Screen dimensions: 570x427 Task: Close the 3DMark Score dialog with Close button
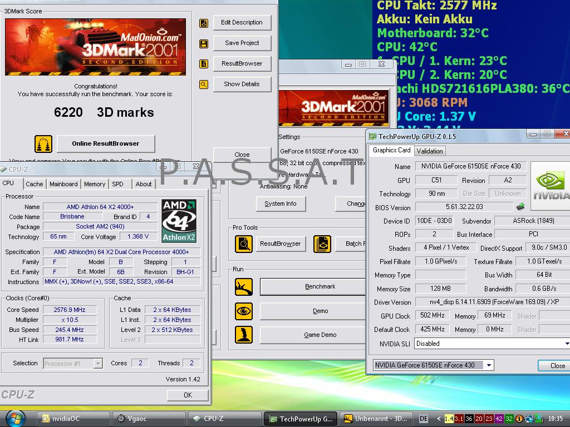[x=242, y=155]
